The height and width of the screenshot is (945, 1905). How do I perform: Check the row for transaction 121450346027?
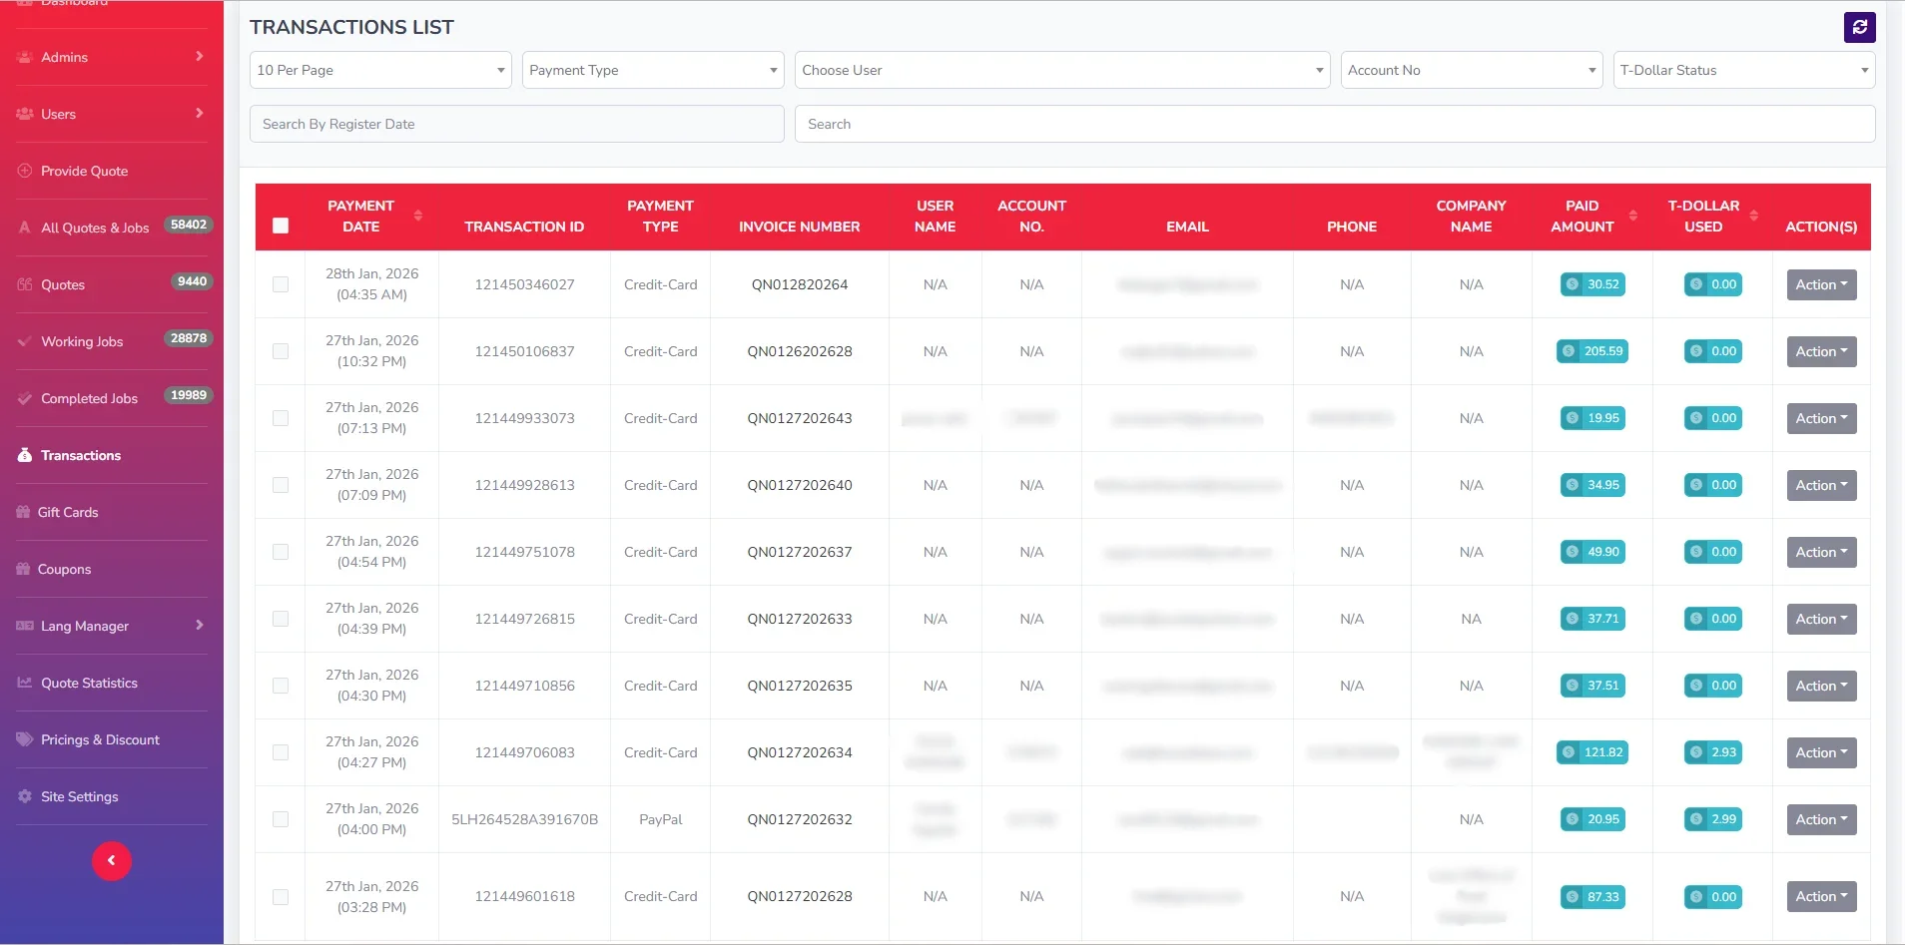281,284
